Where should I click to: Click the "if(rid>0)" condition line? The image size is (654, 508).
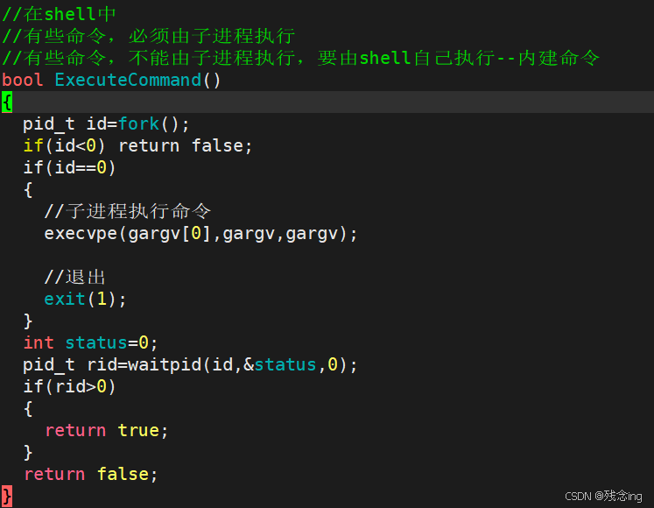coord(69,386)
